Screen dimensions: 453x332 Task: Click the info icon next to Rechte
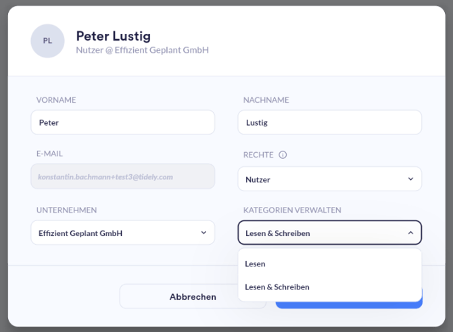tap(283, 155)
